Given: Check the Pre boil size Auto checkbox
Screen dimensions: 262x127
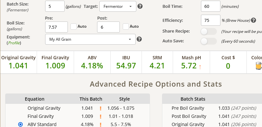Looking at the screenshot, I should [x=73, y=26].
